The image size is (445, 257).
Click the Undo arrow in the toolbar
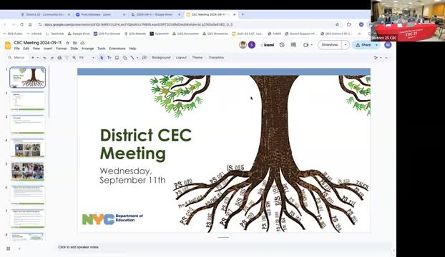click(44, 58)
